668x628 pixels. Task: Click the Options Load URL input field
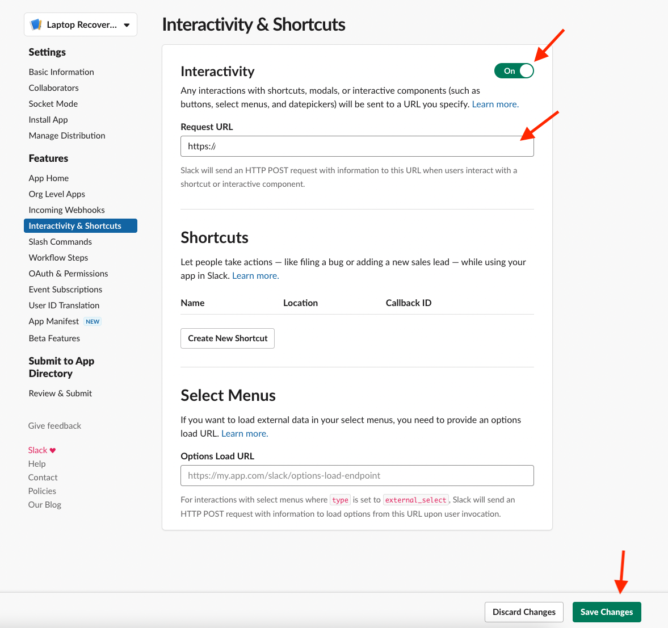click(x=356, y=475)
